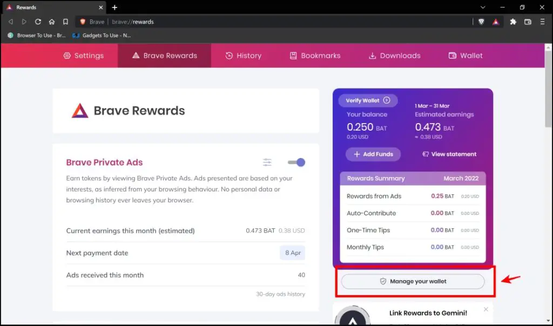The width and height of the screenshot is (553, 326).
Task: Toggle Brave Private Ads switch off
Action: (296, 162)
